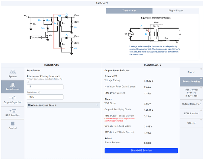221x165 pixels.
Task: Click the SCHEMATIC header
Action: (102, 3)
